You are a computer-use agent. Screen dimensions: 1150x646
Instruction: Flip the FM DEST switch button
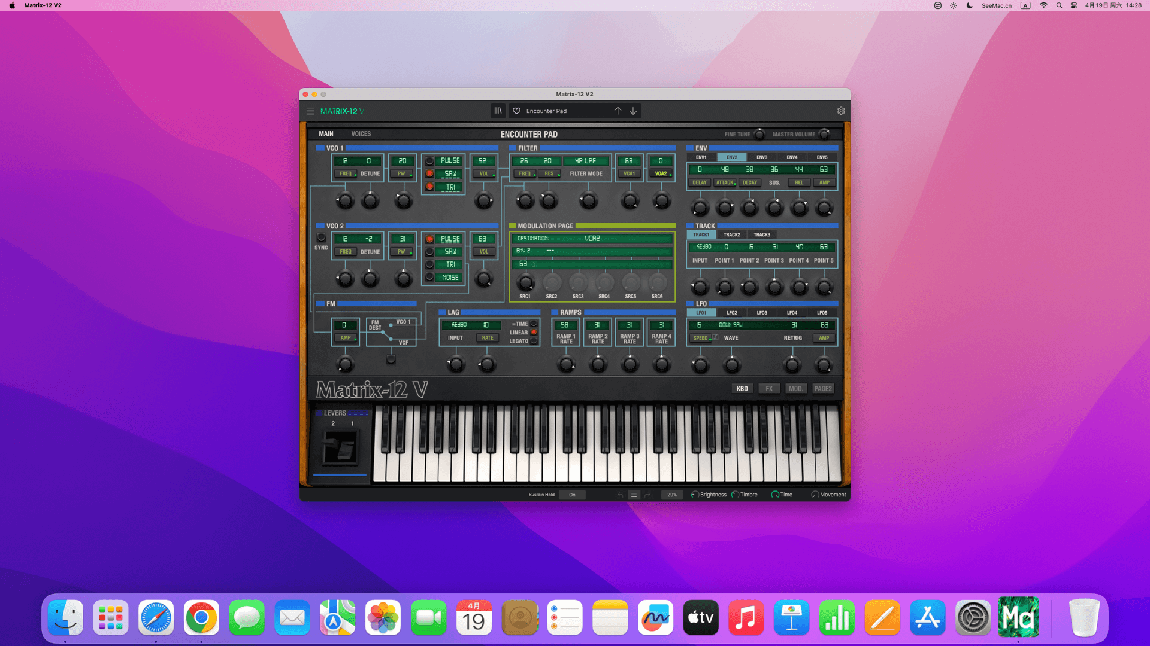click(391, 359)
